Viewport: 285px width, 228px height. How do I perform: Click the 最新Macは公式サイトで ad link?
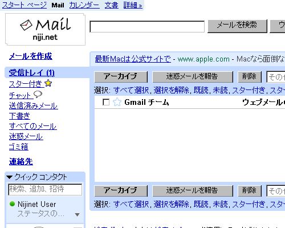tap(133, 59)
